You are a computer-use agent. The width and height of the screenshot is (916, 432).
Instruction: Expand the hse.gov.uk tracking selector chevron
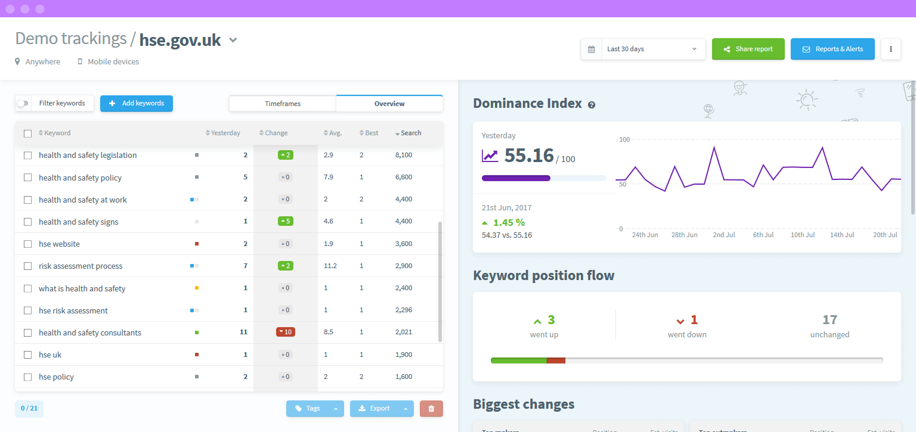(x=233, y=41)
